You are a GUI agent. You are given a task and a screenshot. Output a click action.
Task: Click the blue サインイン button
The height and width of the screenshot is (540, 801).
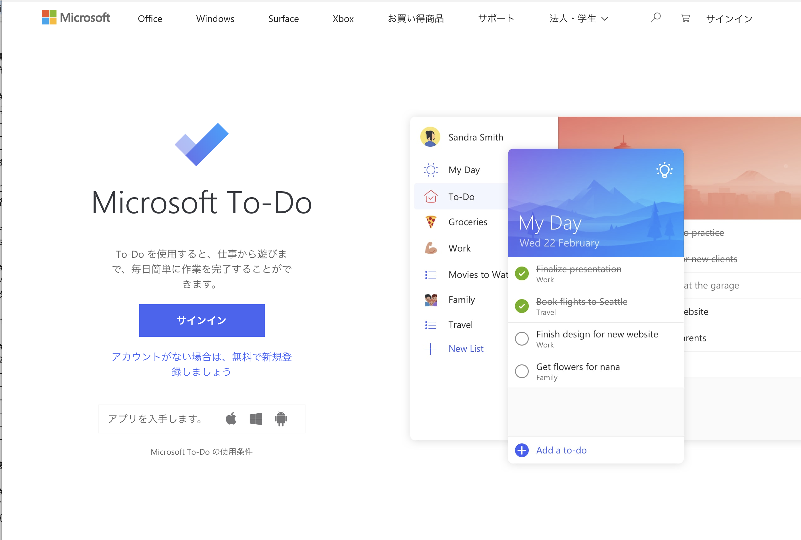pos(202,320)
